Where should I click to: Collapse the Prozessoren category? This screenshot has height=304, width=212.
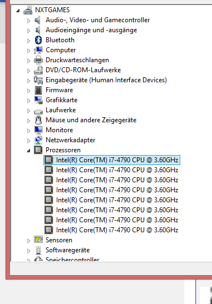[x=29, y=151]
